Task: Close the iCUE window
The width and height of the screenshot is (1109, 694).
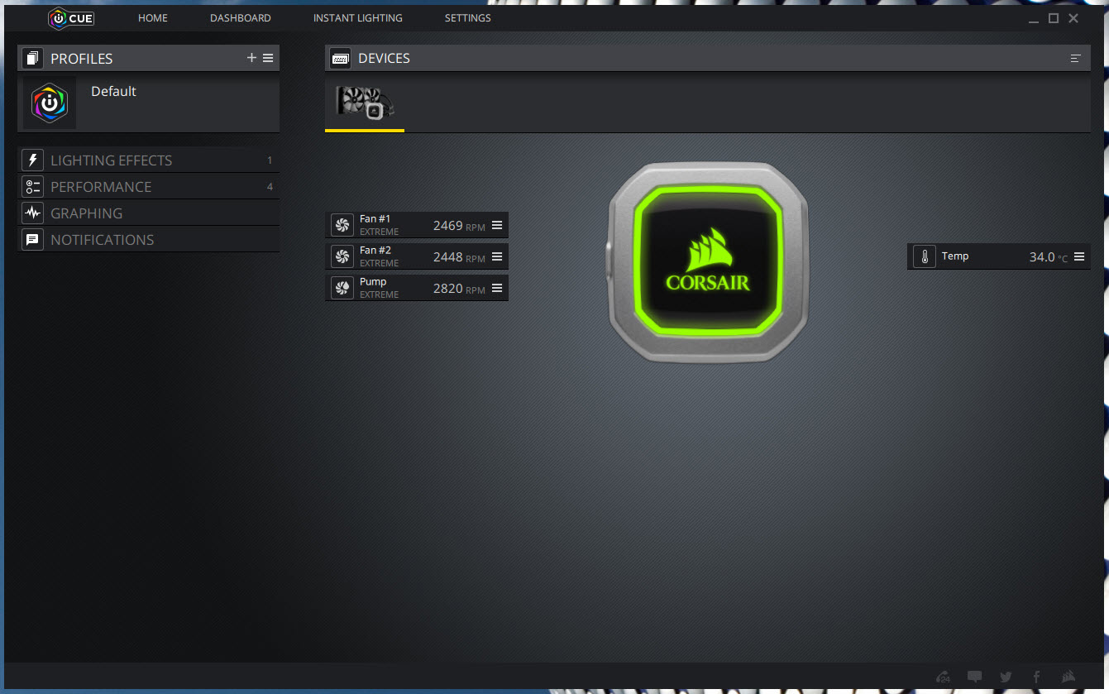Action: 1073,18
